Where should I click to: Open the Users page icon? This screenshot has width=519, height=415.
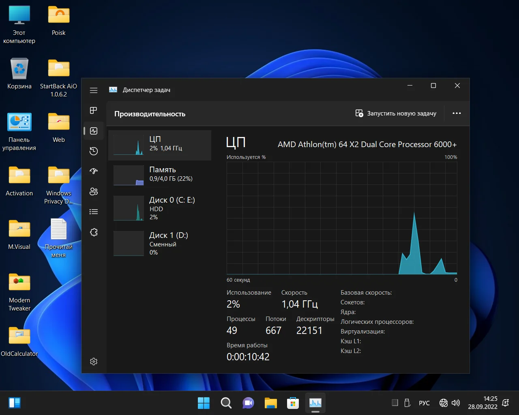tap(94, 192)
